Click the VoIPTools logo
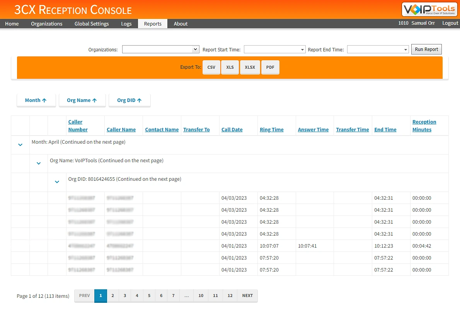 (x=429, y=9)
